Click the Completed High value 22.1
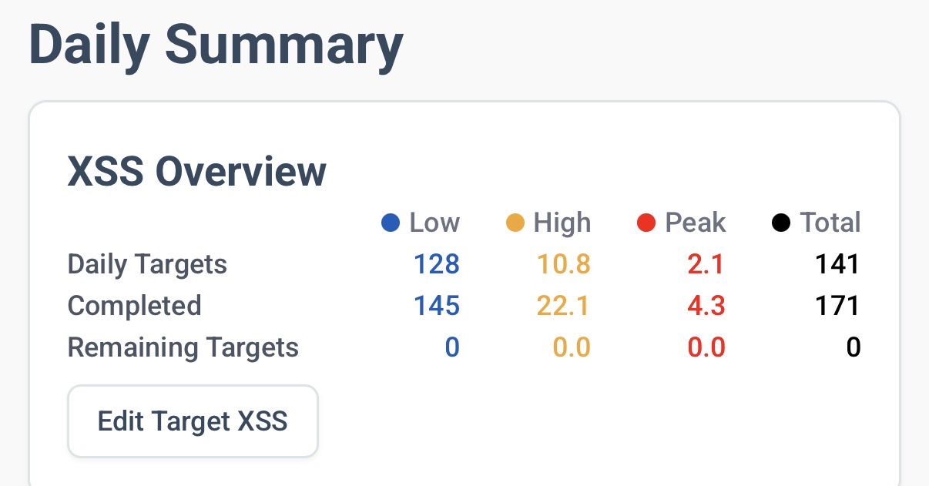The width and height of the screenshot is (929, 486). coord(562,306)
